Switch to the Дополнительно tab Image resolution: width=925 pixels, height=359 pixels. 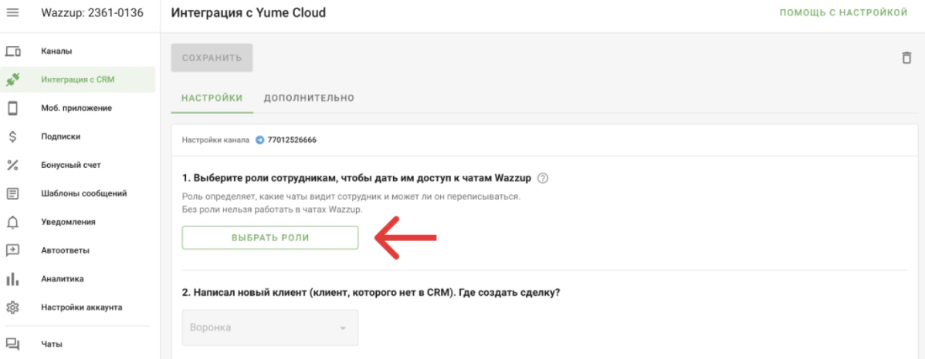click(x=309, y=99)
